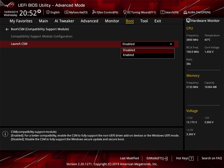Click the 10/09/2019 date text
The width and height of the screenshot is (224, 168).
click(11, 12)
